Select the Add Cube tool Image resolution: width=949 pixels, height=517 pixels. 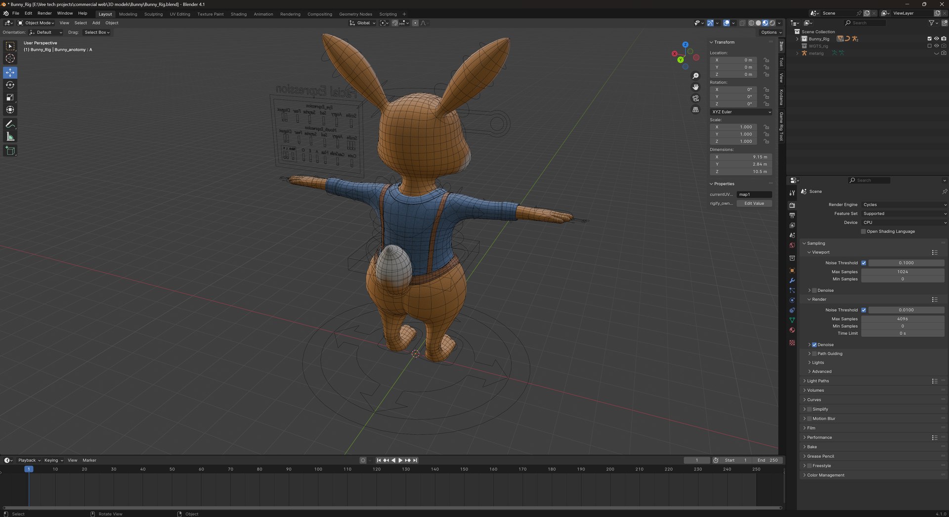coord(10,151)
